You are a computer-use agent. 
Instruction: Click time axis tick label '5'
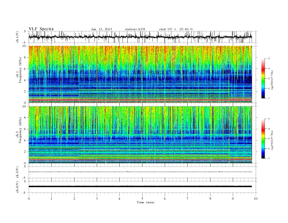click(x=142, y=199)
